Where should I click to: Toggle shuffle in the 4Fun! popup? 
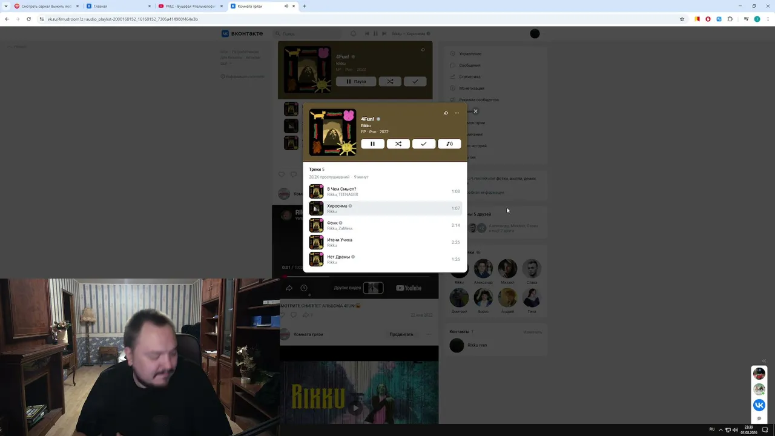[398, 144]
